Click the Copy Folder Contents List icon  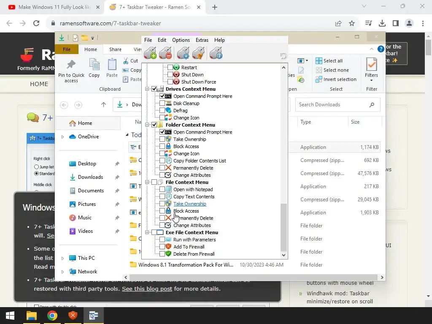coord(169,161)
